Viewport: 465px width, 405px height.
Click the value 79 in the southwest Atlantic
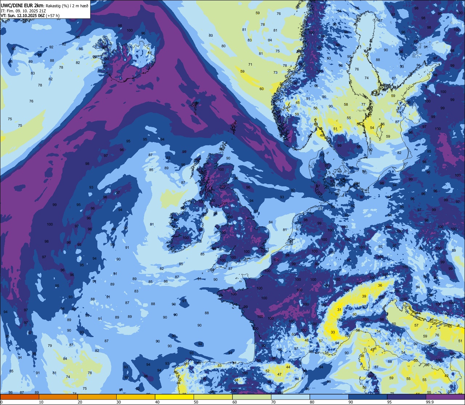point(50,346)
